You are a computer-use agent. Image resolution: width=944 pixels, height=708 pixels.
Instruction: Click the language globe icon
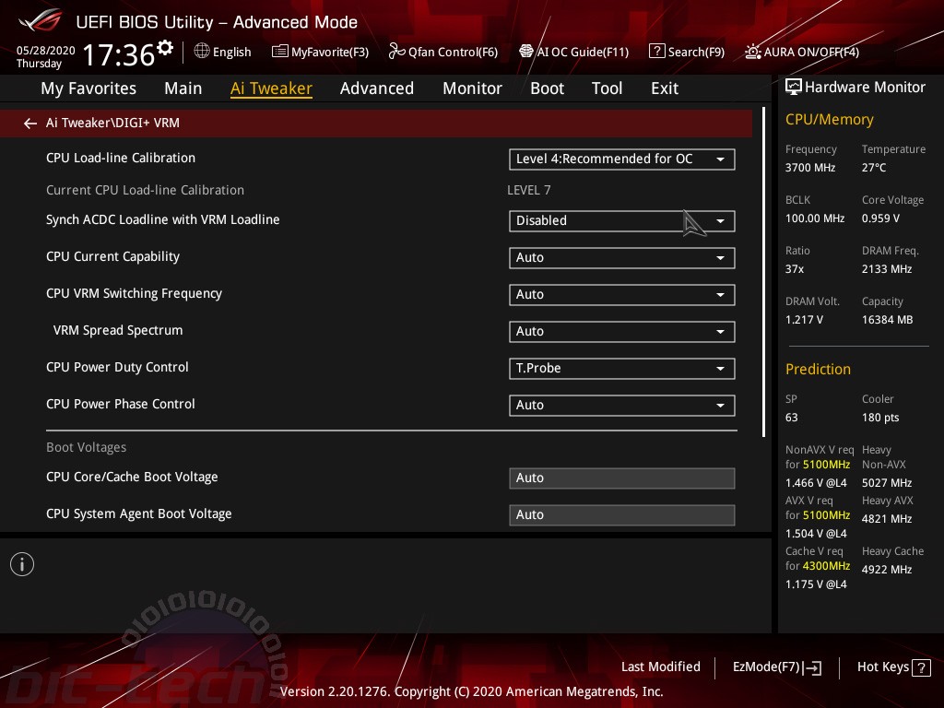coord(202,52)
